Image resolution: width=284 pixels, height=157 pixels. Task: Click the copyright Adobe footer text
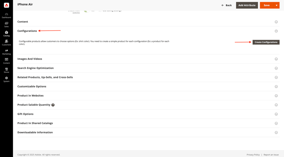(x=39, y=155)
